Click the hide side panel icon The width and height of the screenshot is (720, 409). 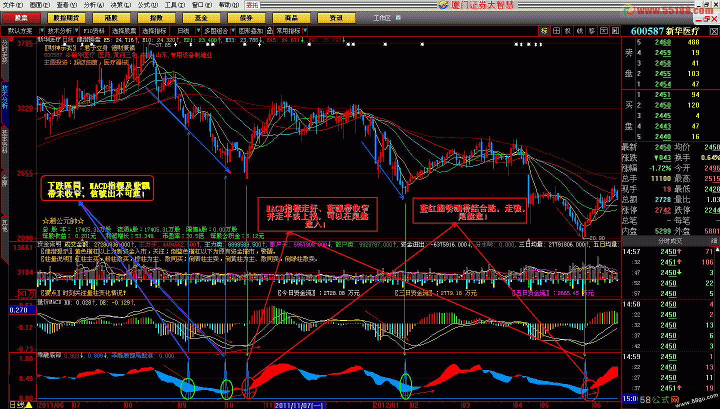click(x=614, y=31)
